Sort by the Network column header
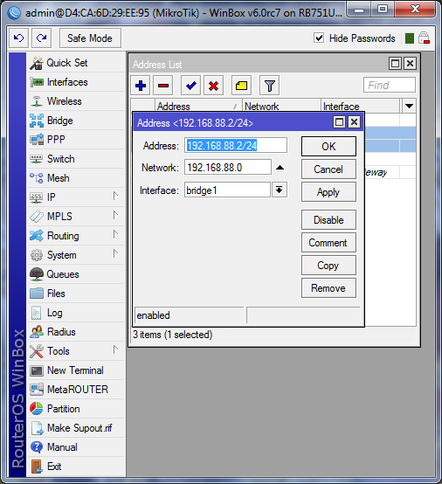Image resolution: width=442 pixels, height=484 pixels. (281, 107)
